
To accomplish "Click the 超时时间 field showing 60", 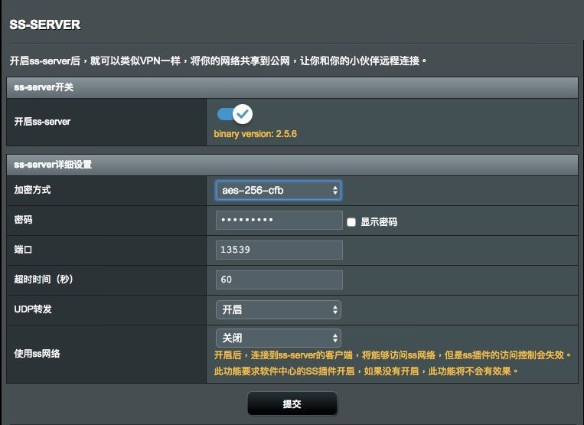I will [279, 280].
